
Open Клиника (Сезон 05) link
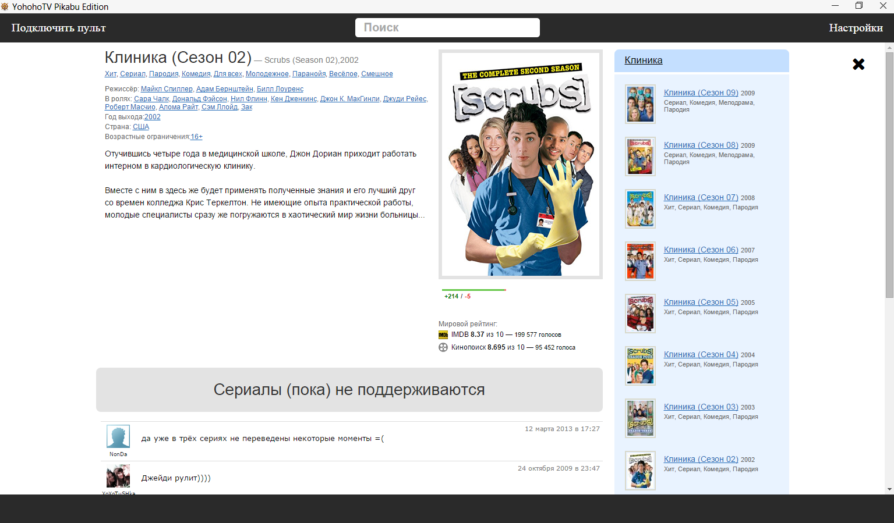[701, 302]
